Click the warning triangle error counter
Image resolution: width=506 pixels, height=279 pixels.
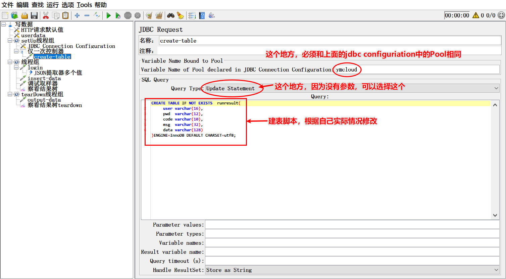coord(475,15)
